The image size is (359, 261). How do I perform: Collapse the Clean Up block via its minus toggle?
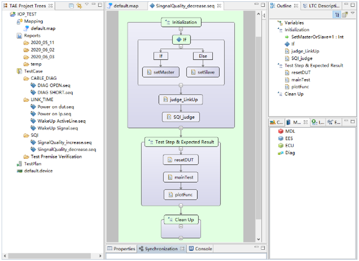tap(181, 226)
